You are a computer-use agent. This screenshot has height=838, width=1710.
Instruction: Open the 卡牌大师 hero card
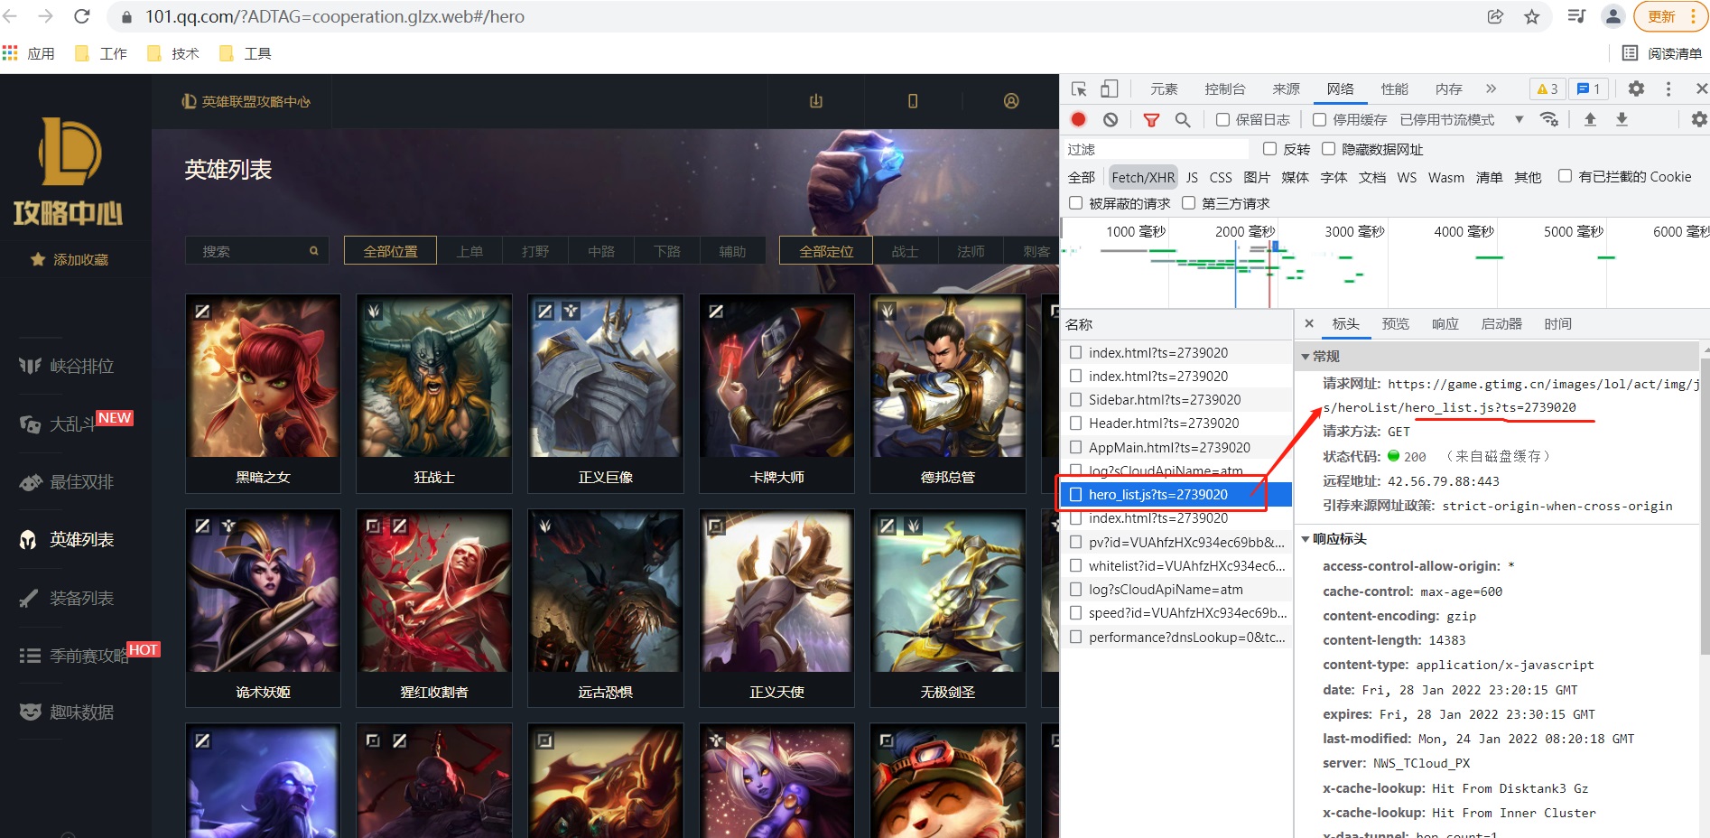pos(776,393)
